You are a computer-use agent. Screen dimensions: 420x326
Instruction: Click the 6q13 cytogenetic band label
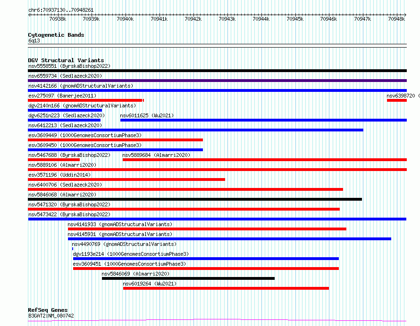tap(34, 41)
